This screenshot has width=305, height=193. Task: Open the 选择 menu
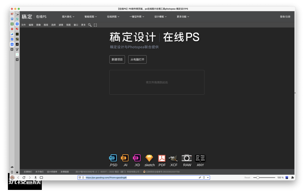pyautogui.click(x=53, y=25)
